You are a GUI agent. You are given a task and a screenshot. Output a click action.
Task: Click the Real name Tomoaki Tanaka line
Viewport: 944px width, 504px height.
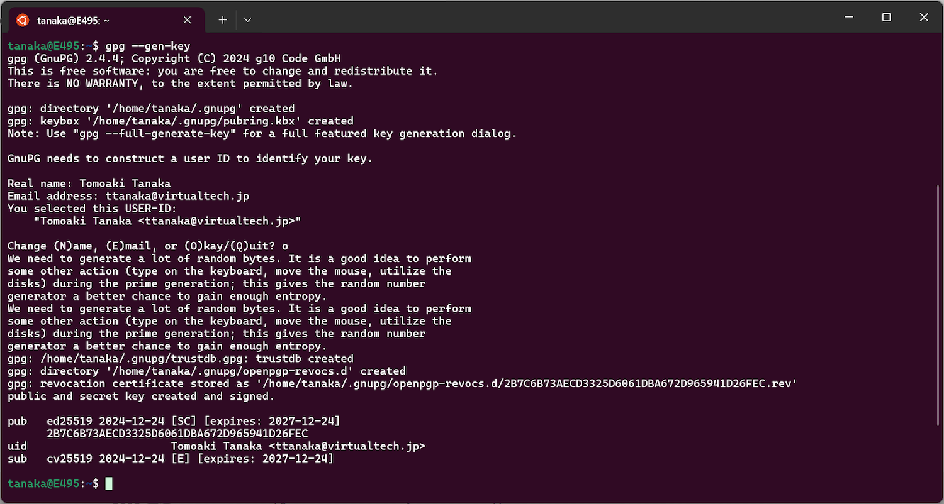[x=89, y=184]
